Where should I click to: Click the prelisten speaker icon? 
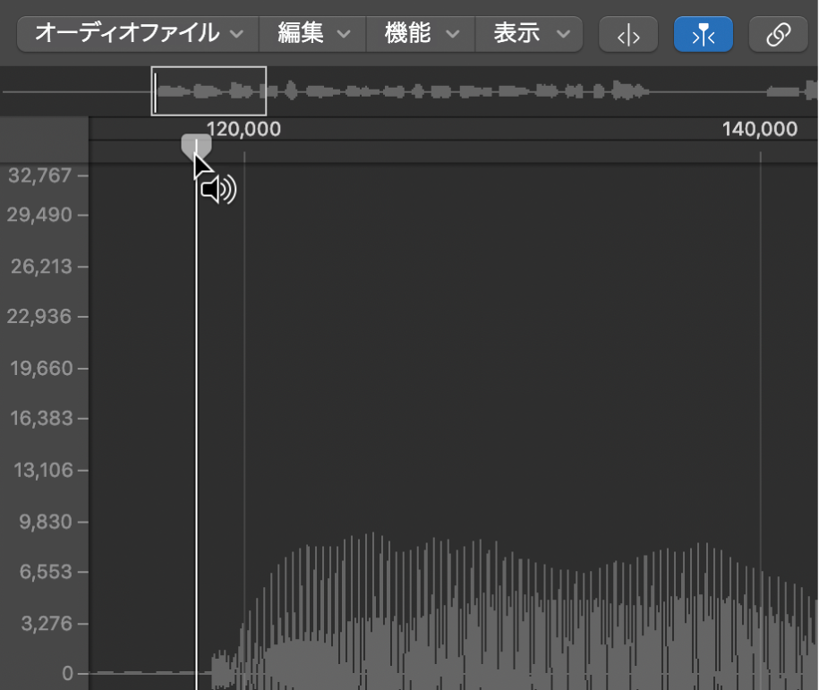[218, 189]
